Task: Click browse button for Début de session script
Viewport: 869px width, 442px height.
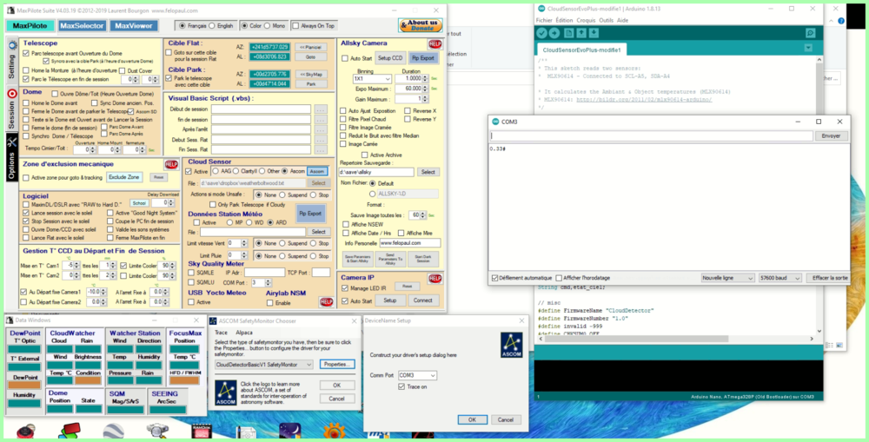Action: [321, 109]
